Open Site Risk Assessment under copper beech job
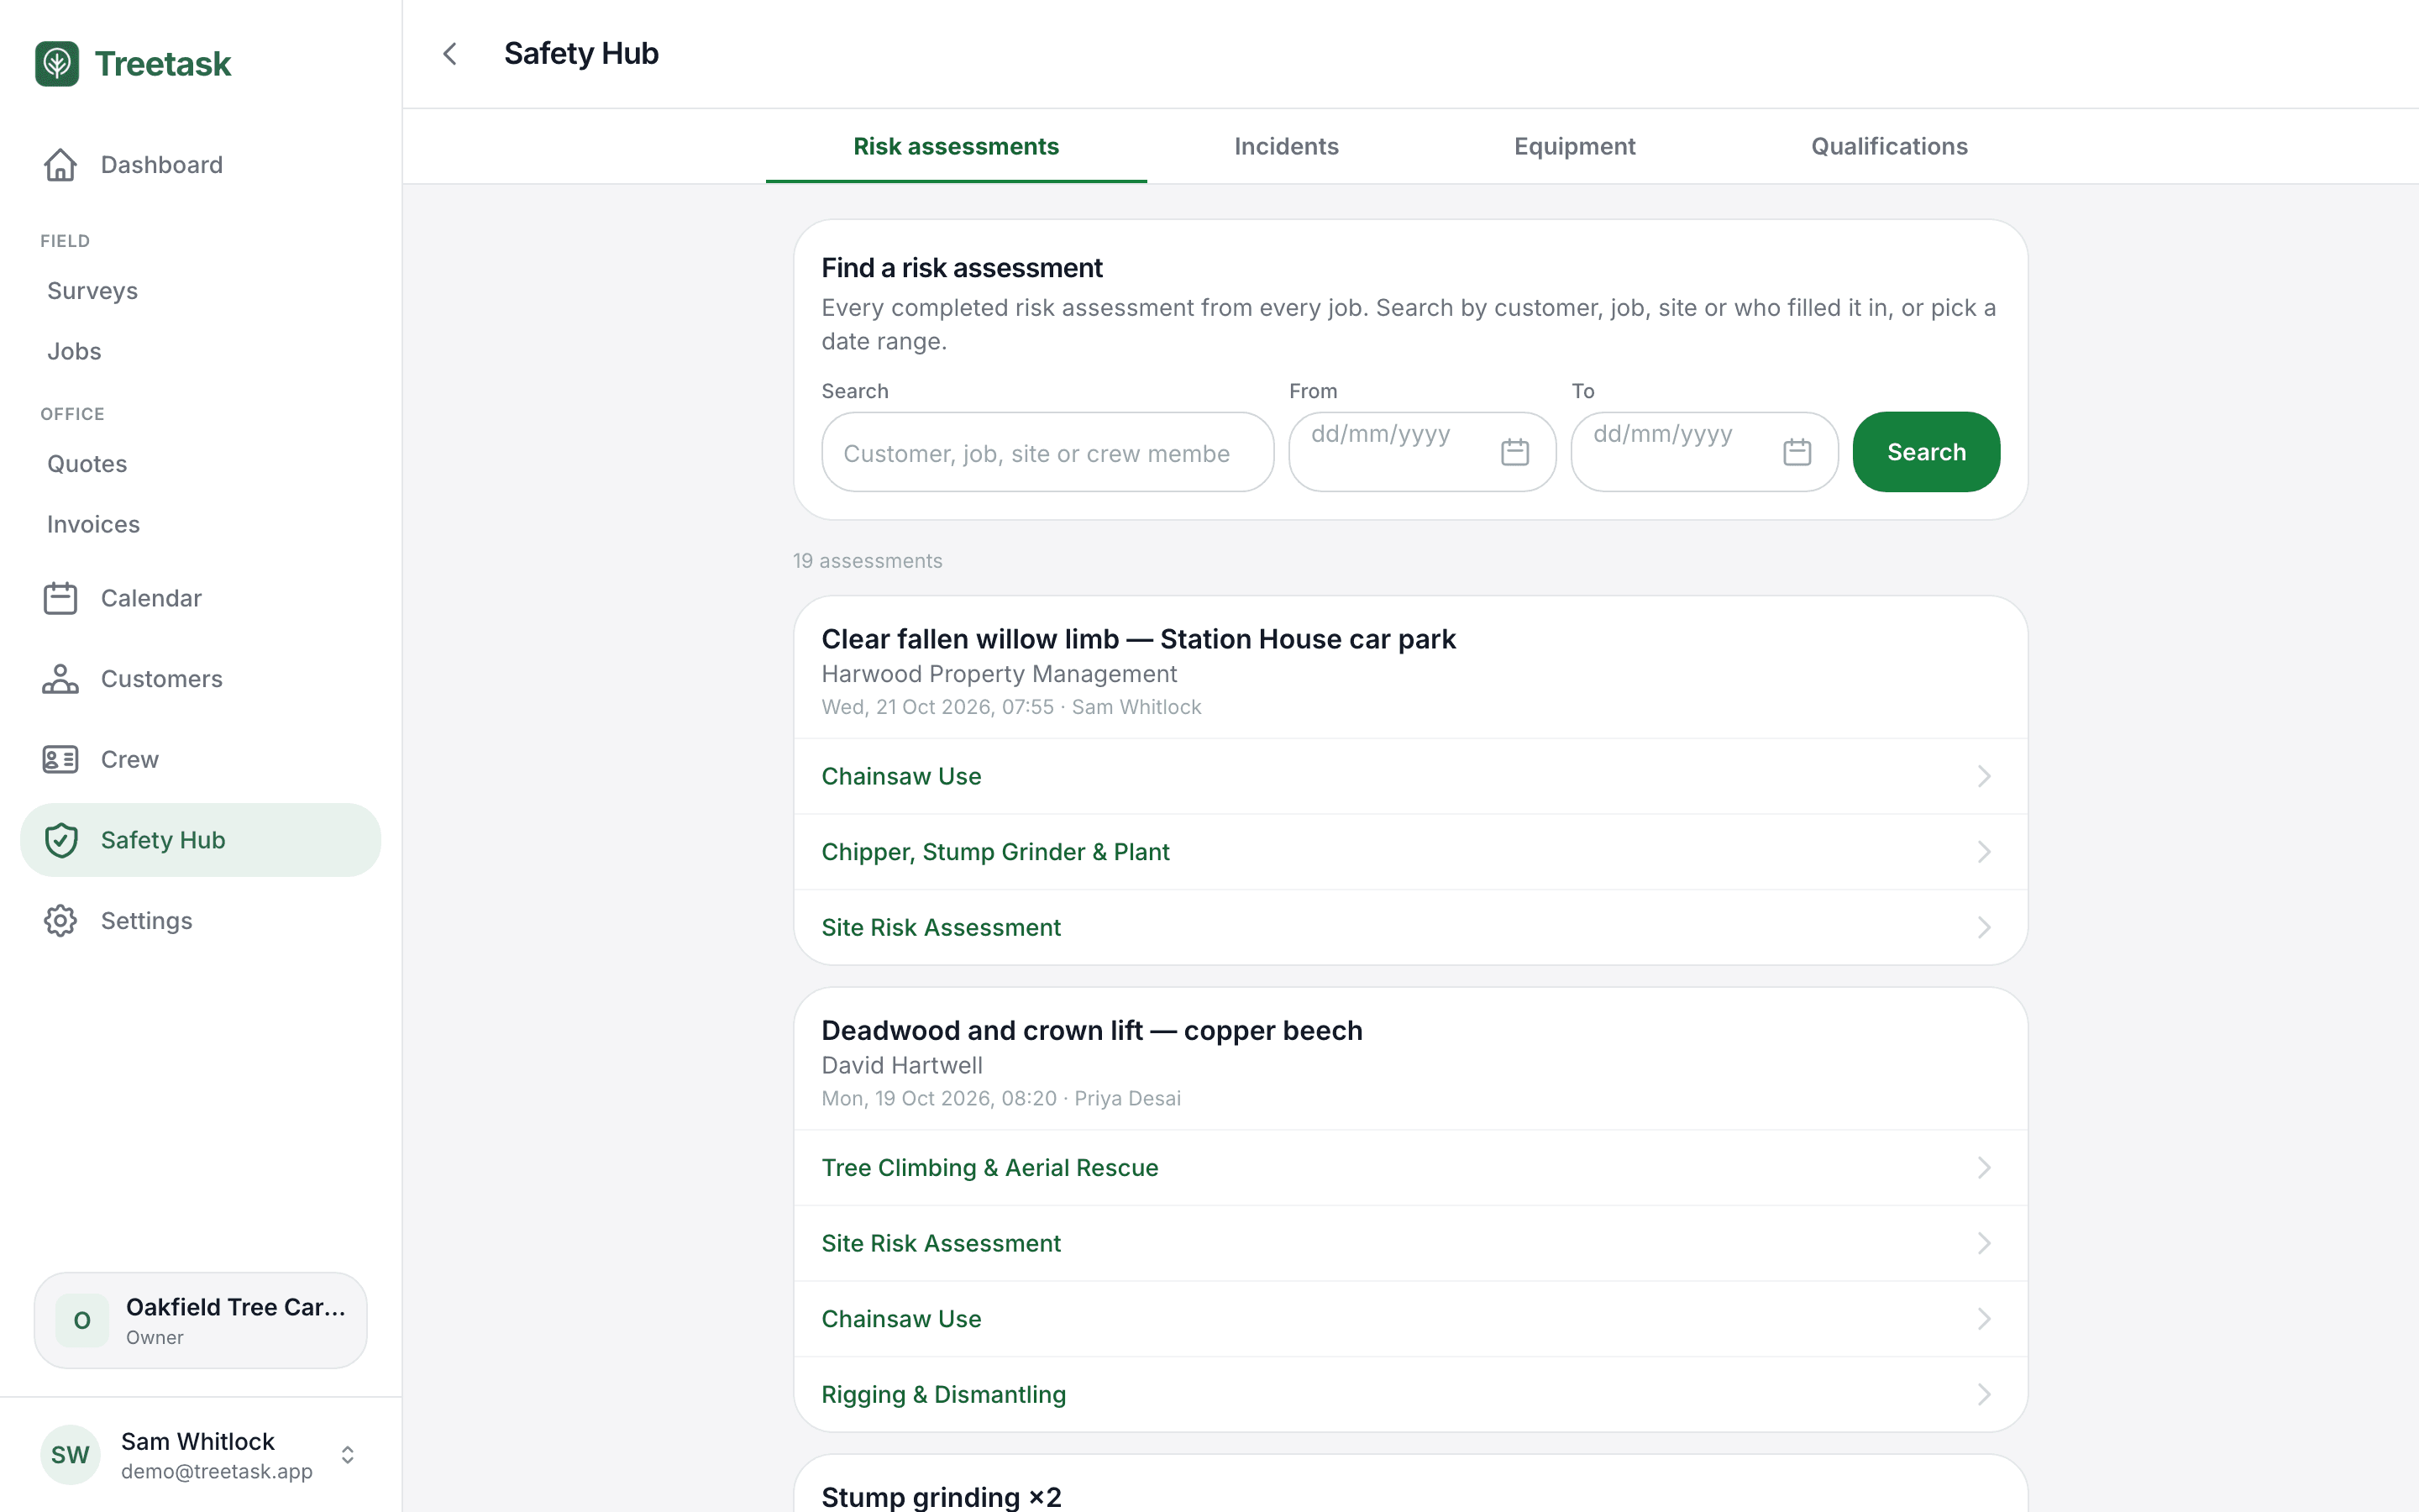Image resolution: width=2419 pixels, height=1512 pixels. click(x=1410, y=1243)
